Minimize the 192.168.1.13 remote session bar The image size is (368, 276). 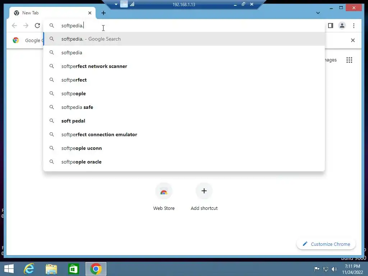(235, 4)
